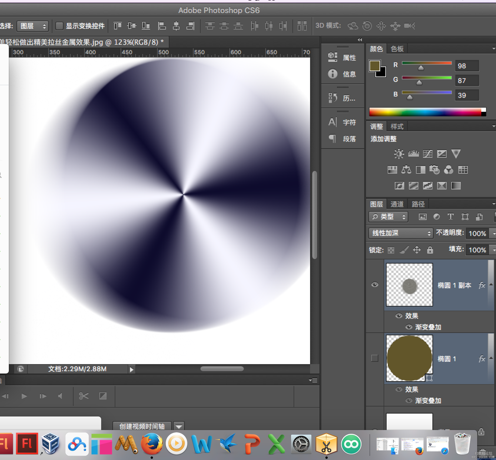Viewport: 496px width, 460px height.
Task: Add a Hue/Saturation adjustment
Action: 392,169
